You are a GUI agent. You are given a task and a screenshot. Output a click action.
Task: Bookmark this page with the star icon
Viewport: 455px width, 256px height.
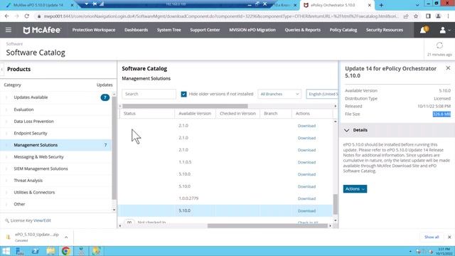[x=416, y=16]
